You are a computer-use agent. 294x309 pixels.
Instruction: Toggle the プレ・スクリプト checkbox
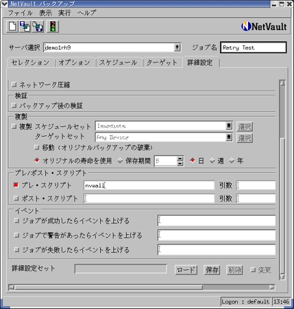(x=16, y=185)
